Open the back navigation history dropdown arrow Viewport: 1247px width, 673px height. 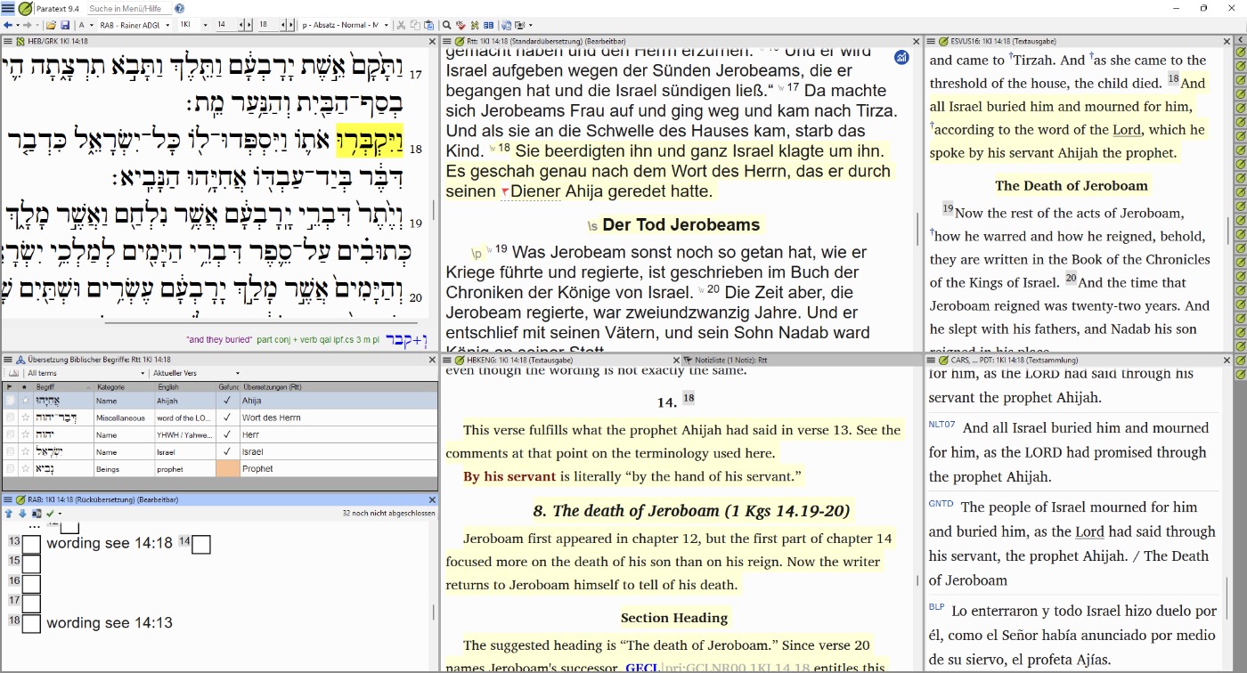point(18,25)
